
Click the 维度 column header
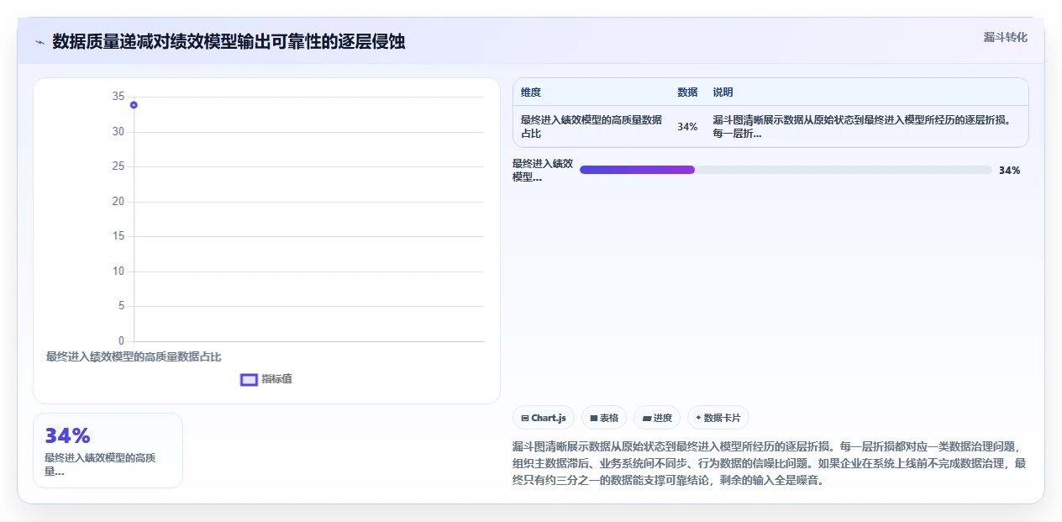(531, 92)
